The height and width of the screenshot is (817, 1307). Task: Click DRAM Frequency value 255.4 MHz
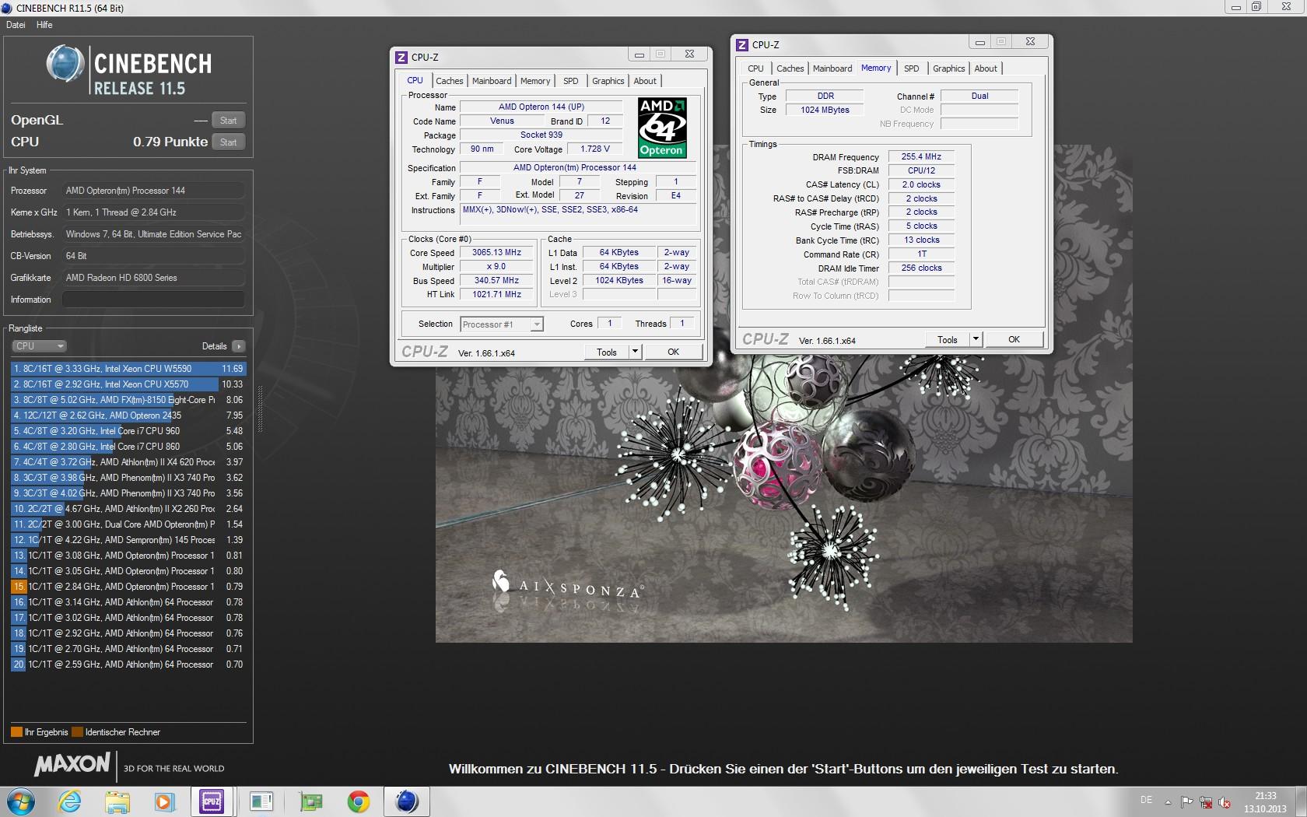(922, 156)
